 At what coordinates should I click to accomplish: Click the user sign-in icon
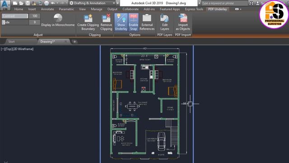pyautogui.click(x=258, y=3)
